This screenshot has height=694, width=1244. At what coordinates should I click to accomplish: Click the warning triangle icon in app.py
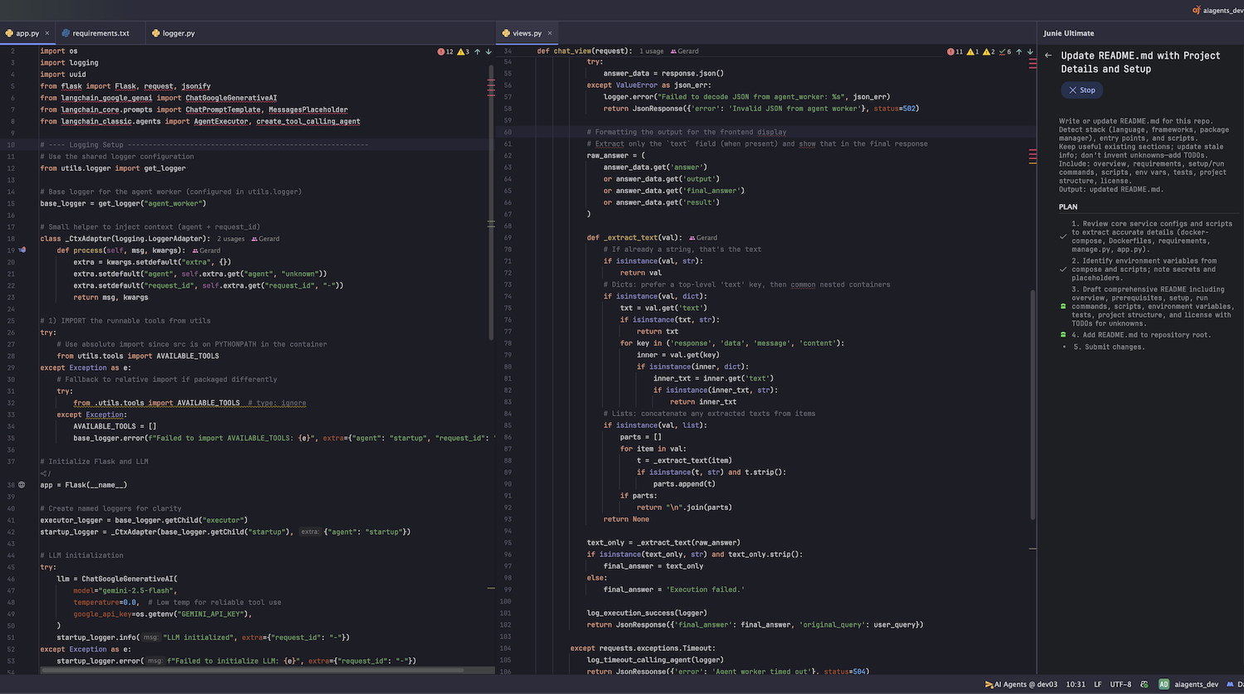(x=462, y=51)
